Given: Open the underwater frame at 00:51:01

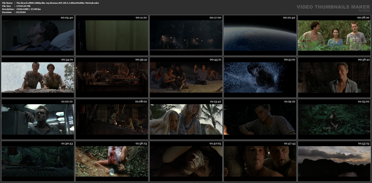Looking at the screenshot, I should (x=260, y=77).
